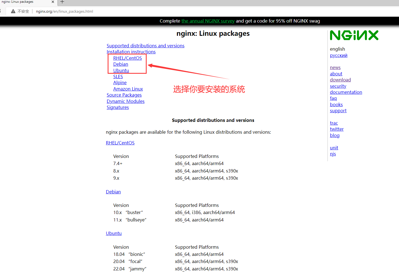The width and height of the screenshot is (399, 274).
Task: Open the support page in sidebar
Action: tap(338, 111)
